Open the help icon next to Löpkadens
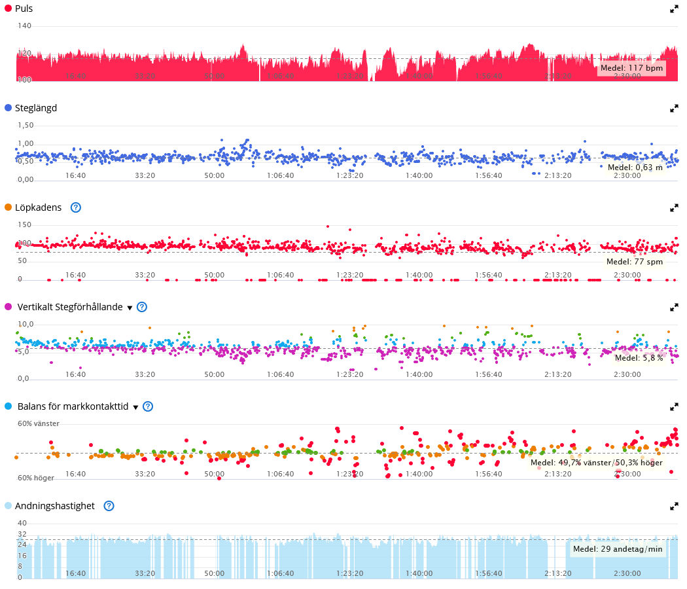The width and height of the screenshot is (687, 589). 76,207
